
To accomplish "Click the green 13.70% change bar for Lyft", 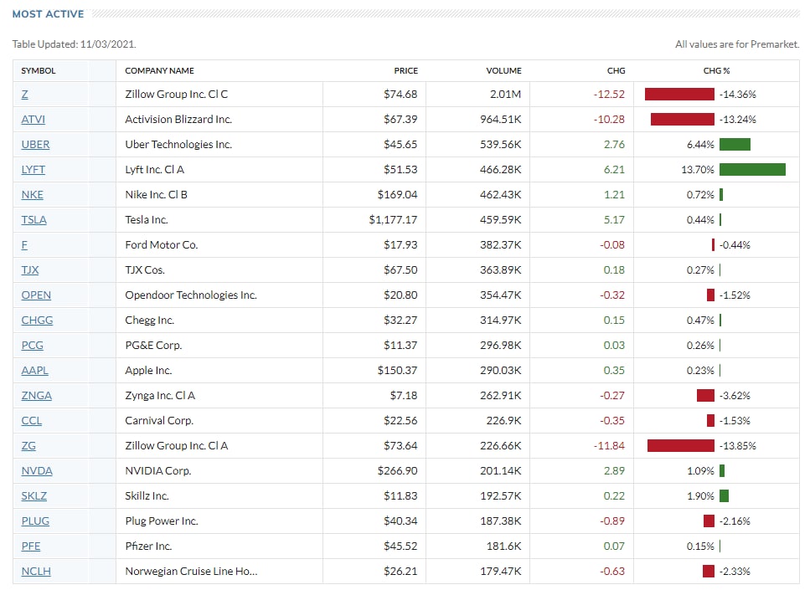I will click(752, 170).
